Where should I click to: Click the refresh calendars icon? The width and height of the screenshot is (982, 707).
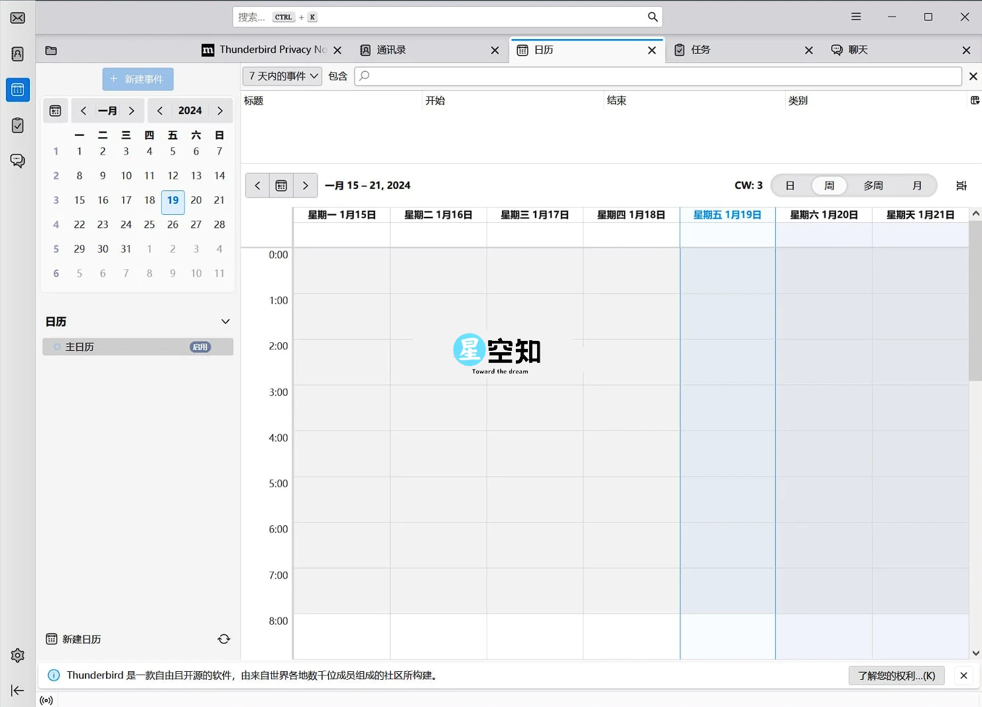223,639
